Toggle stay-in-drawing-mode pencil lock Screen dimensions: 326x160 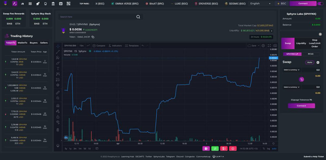(x=58, y=111)
